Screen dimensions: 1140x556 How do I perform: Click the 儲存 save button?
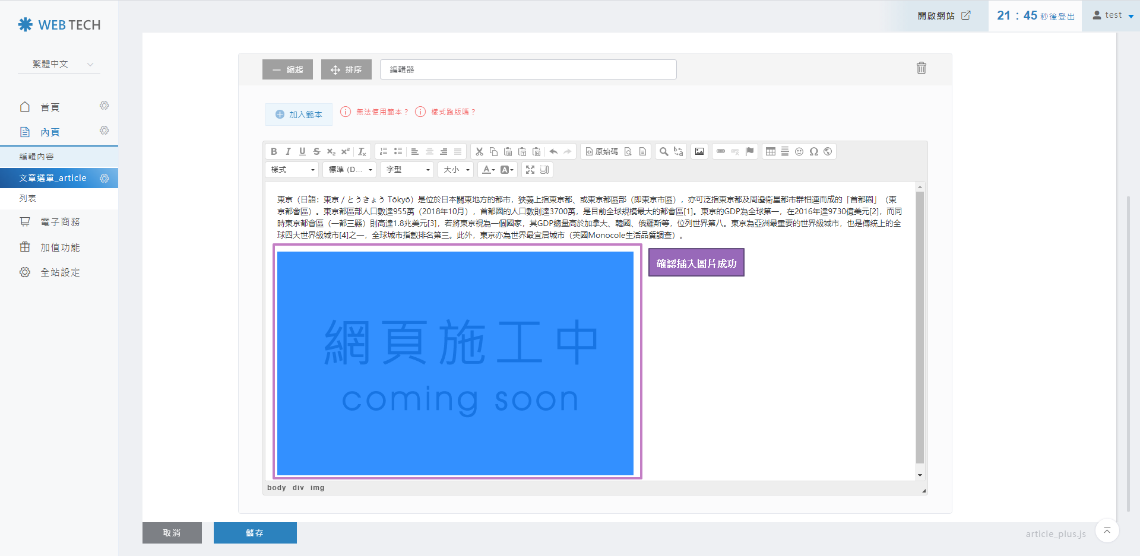tap(255, 533)
